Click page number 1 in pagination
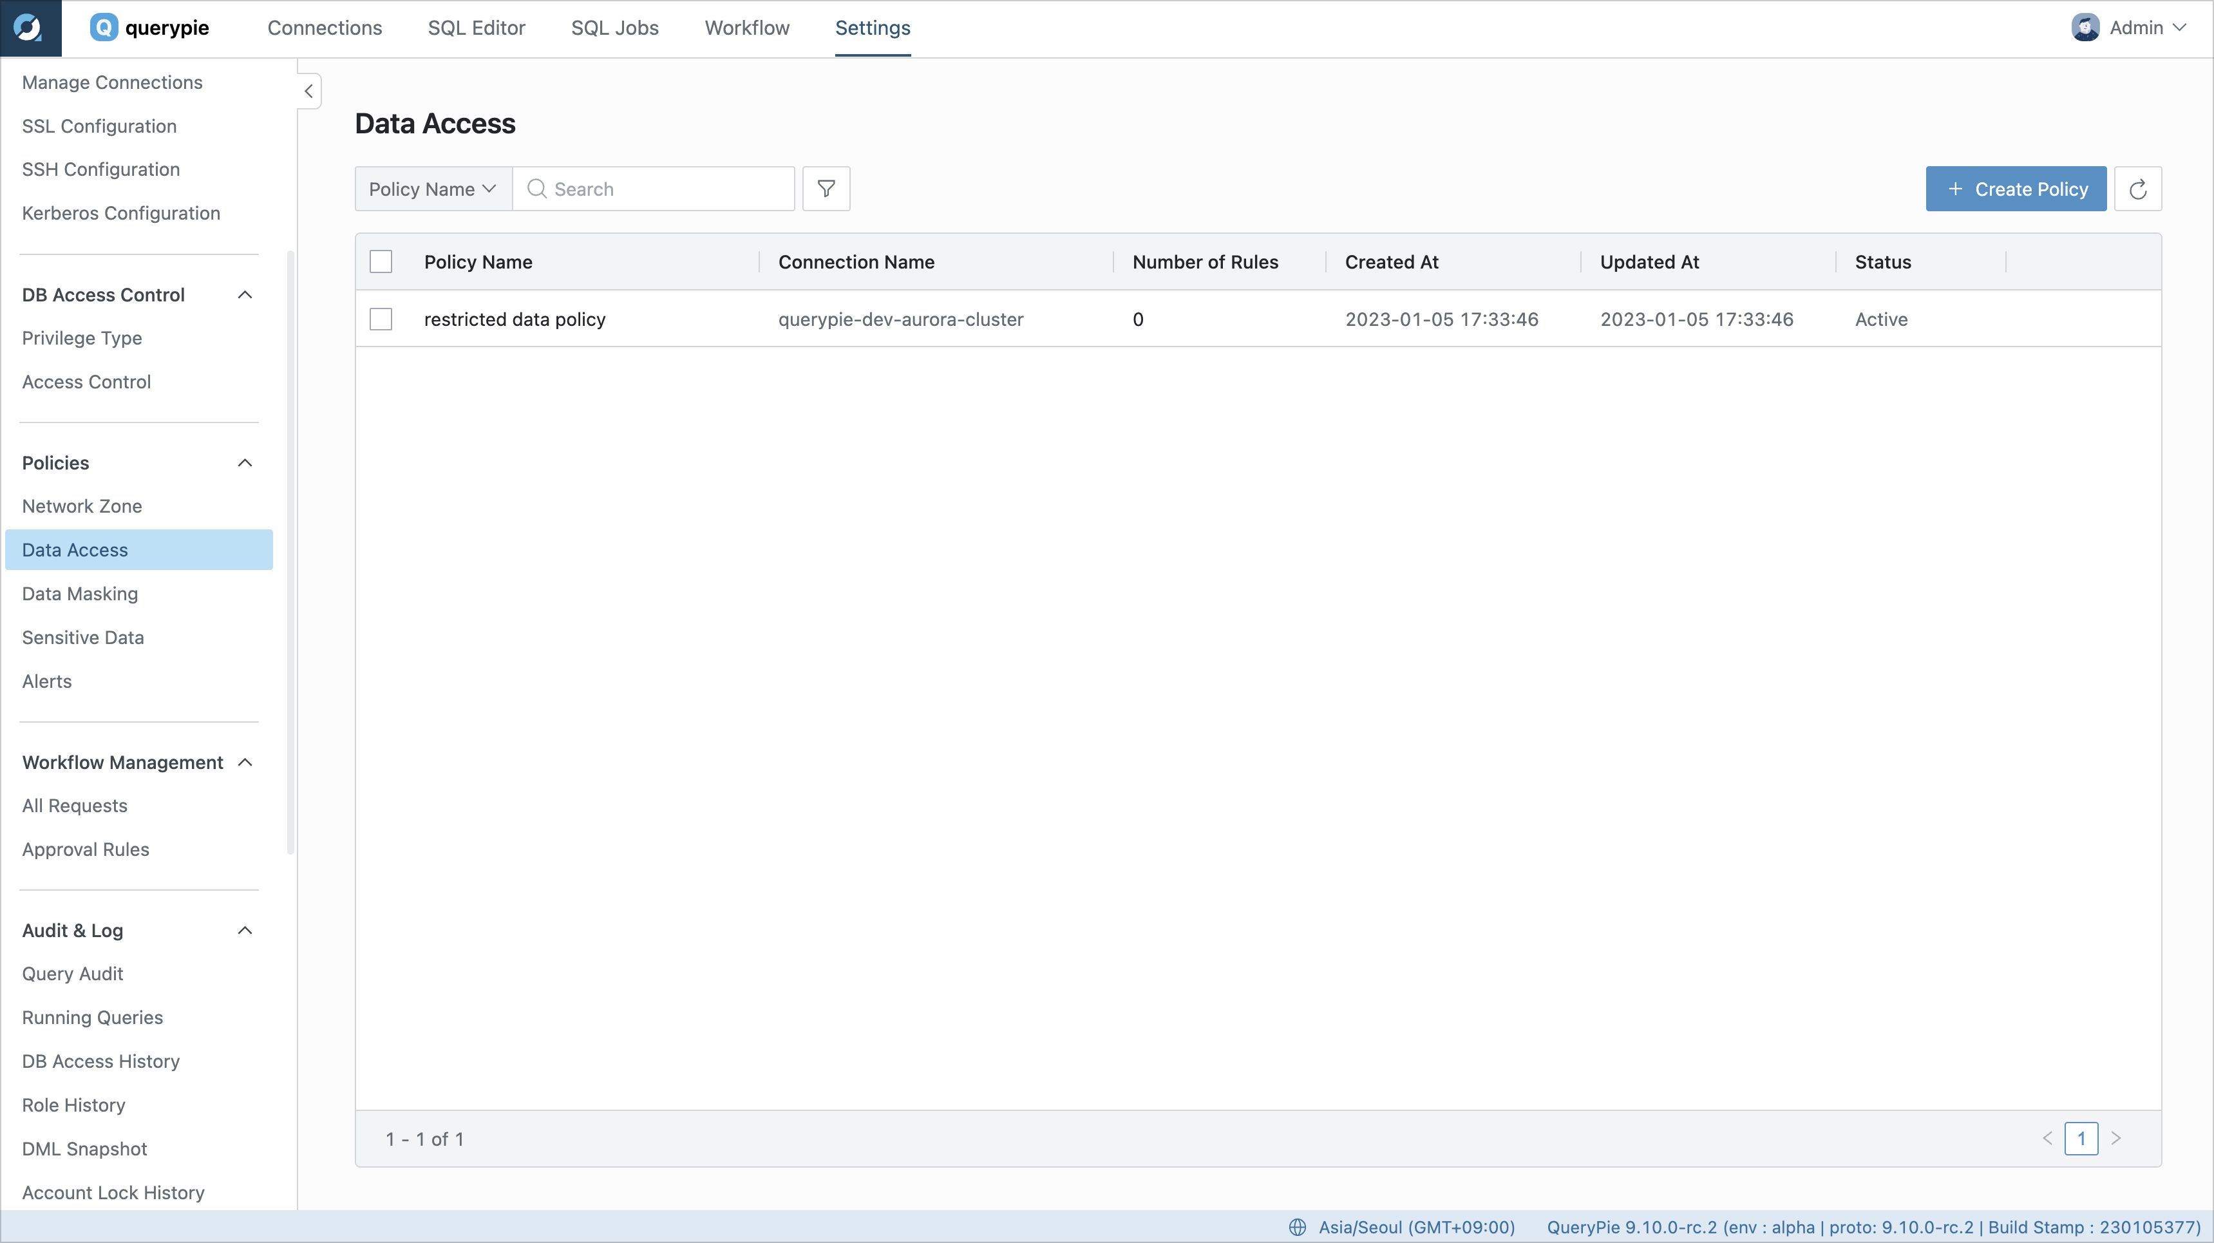This screenshot has height=1243, width=2214. (x=2081, y=1138)
